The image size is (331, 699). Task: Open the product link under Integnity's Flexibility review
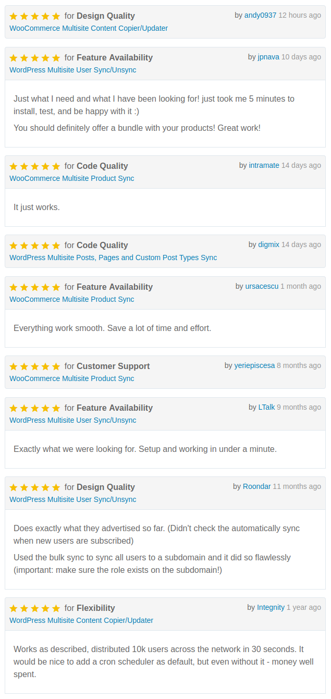[x=81, y=620]
